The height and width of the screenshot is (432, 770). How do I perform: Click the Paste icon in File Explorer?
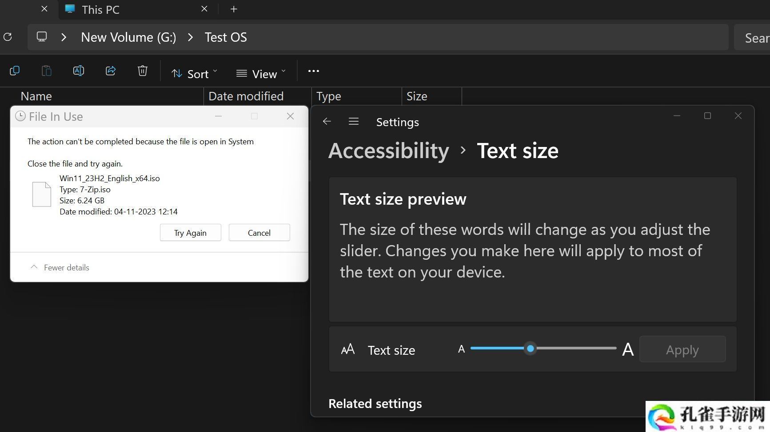tap(47, 71)
